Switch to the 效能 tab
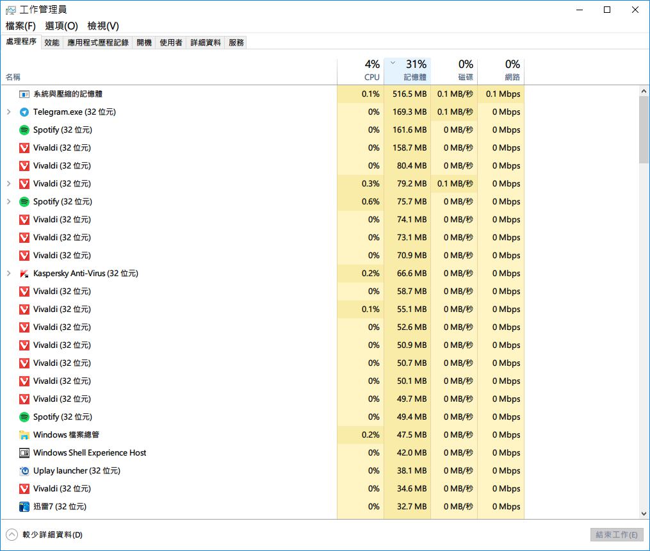This screenshot has height=551, width=650. 52,43
